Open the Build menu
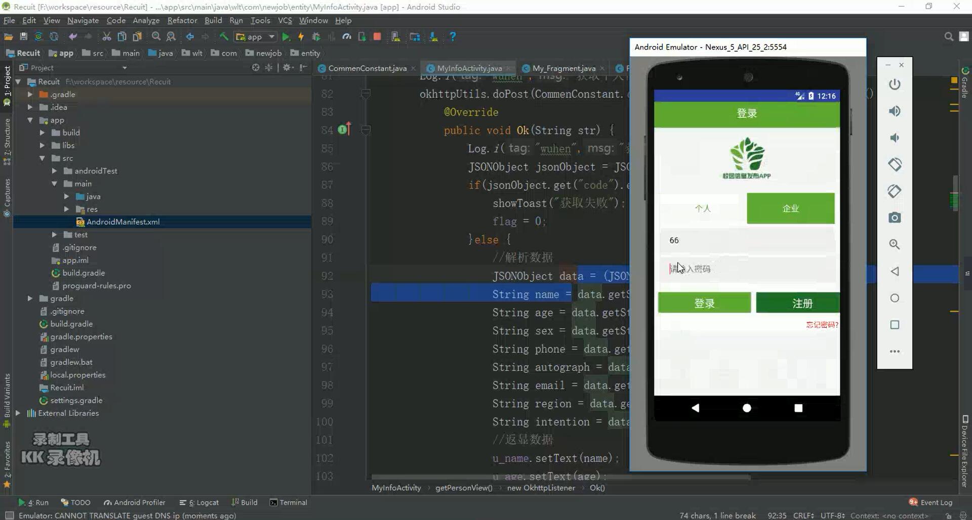 [x=213, y=20]
